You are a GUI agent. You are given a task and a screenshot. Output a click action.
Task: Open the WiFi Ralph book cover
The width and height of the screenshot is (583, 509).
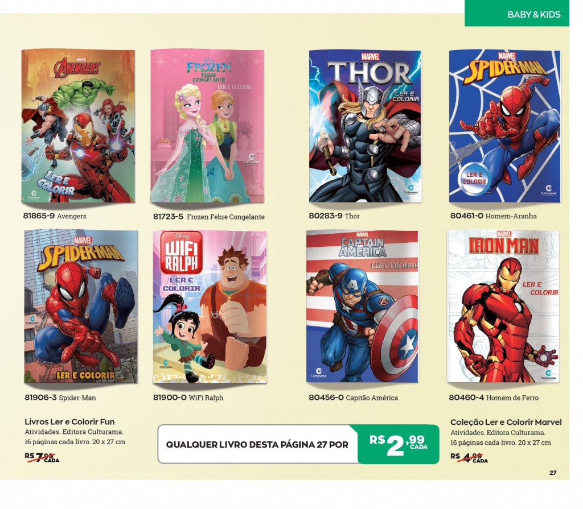[x=210, y=307]
